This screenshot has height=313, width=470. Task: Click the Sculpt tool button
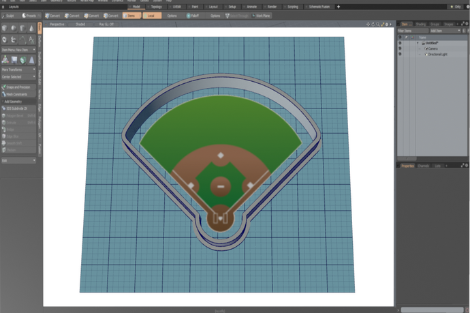click(10, 14)
